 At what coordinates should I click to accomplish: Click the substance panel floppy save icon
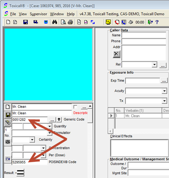pos(8,115)
